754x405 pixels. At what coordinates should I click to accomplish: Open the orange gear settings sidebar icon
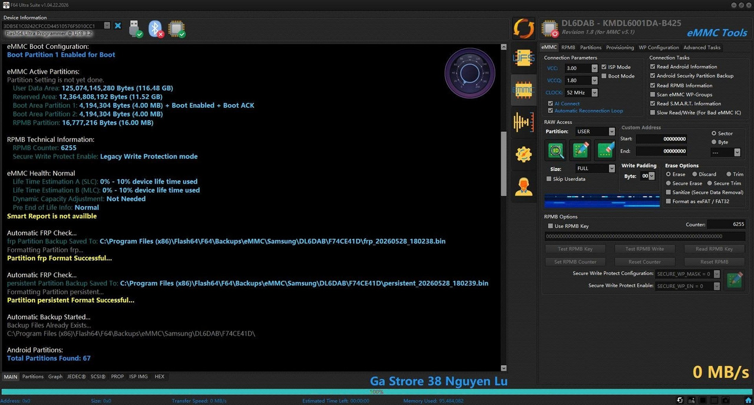[524, 154]
